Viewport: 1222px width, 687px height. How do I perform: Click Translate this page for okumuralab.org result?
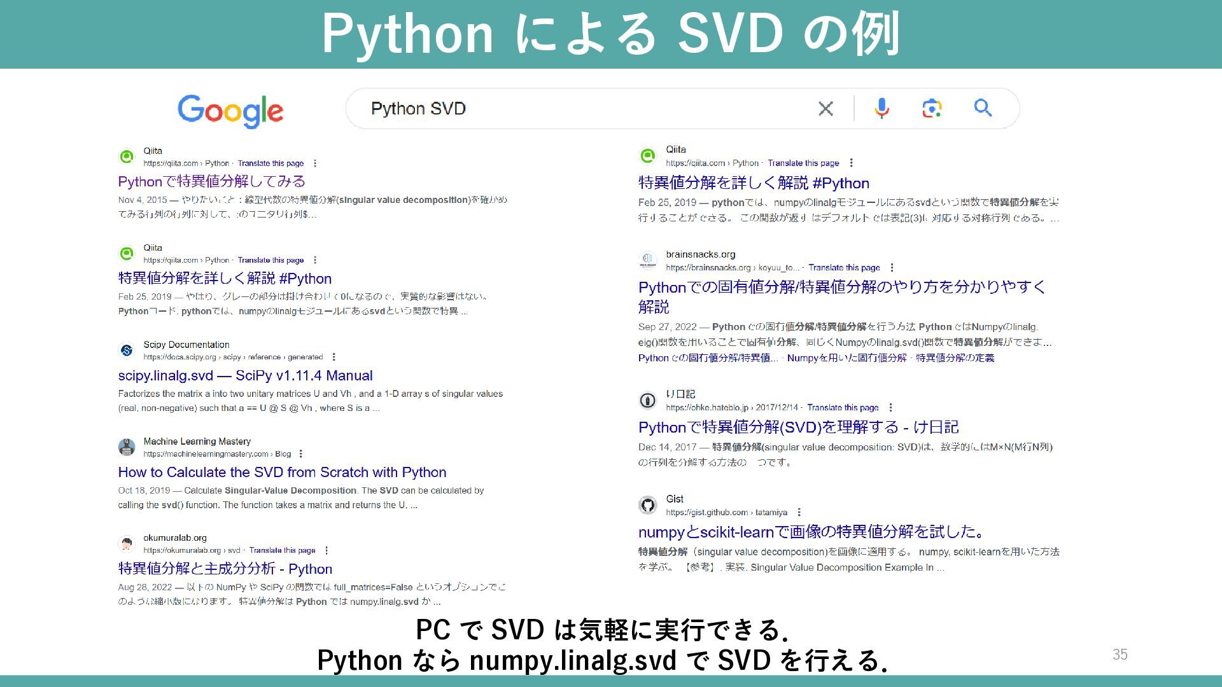282,551
